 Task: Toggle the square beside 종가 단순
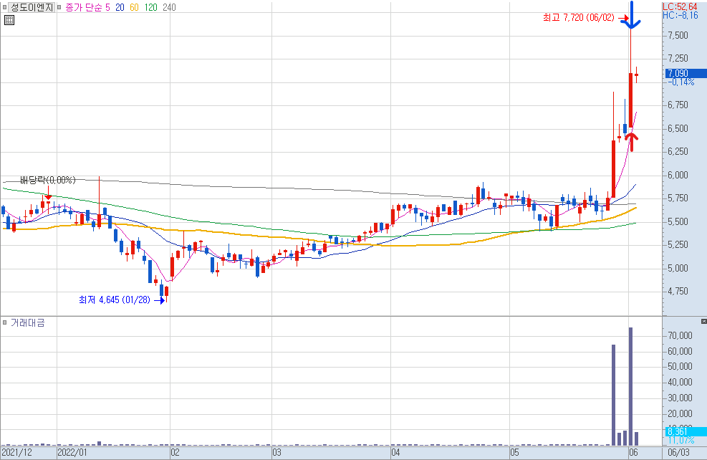click(59, 7)
